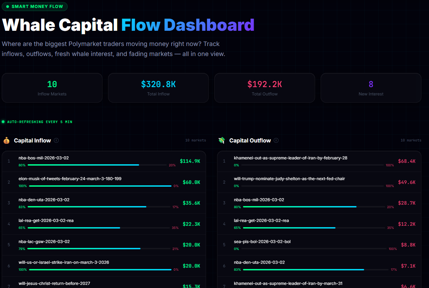This screenshot has width=429, height=288.
Task: Open will-trump-nominate-judy-shelton-as-the-next-fed-chair market
Action: [319, 182]
